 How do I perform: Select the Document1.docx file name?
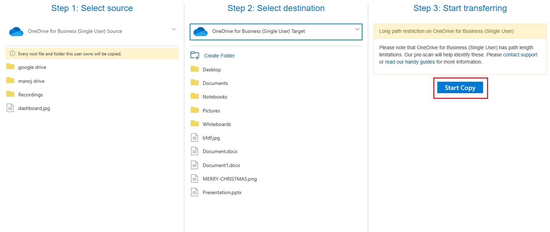click(x=222, y=165)
